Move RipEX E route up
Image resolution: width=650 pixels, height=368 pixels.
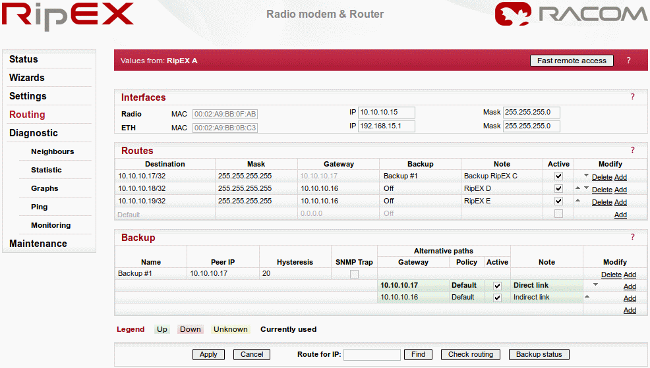coord(577,201)
